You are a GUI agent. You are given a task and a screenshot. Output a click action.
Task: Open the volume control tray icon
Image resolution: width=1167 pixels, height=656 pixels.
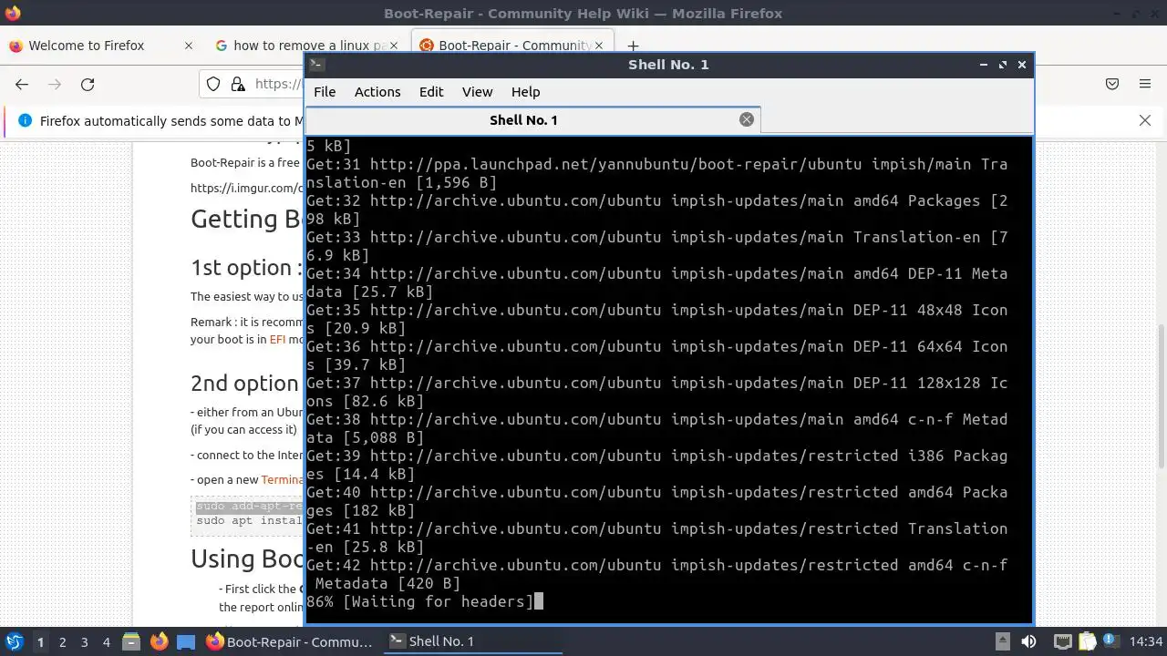coord(1028,641)
